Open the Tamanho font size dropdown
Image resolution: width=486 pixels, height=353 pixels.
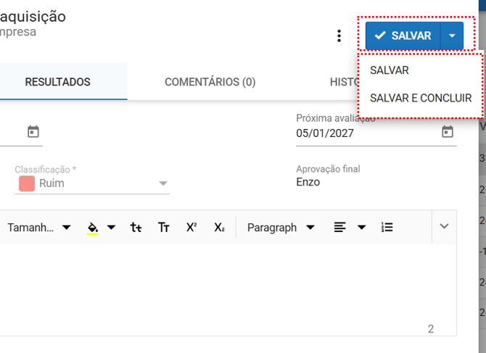[x=39, y=228]
